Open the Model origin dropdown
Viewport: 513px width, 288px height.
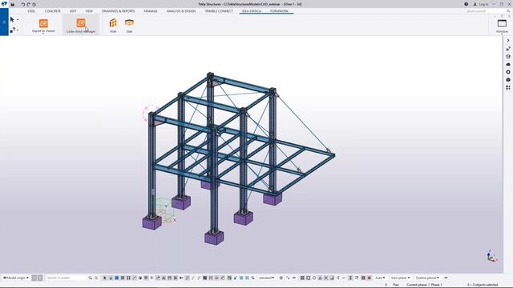click(x=16, y=278)
